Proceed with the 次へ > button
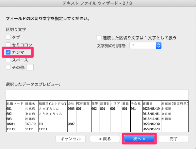196x149 pixels. tap(139, 139)
